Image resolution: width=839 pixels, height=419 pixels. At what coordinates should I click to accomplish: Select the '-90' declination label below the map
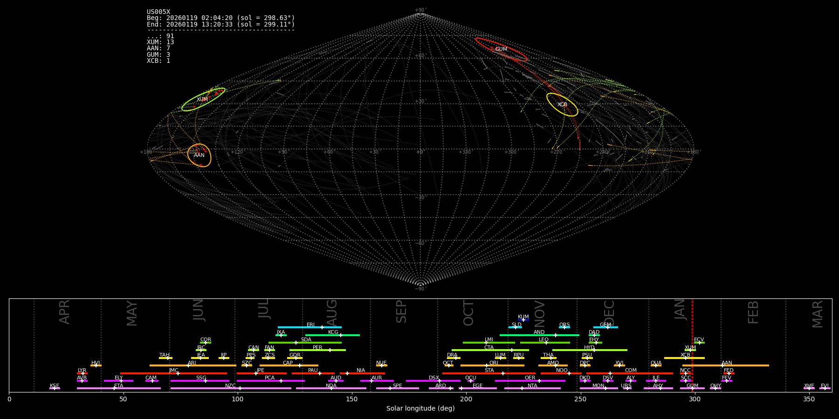pos(420,289)
